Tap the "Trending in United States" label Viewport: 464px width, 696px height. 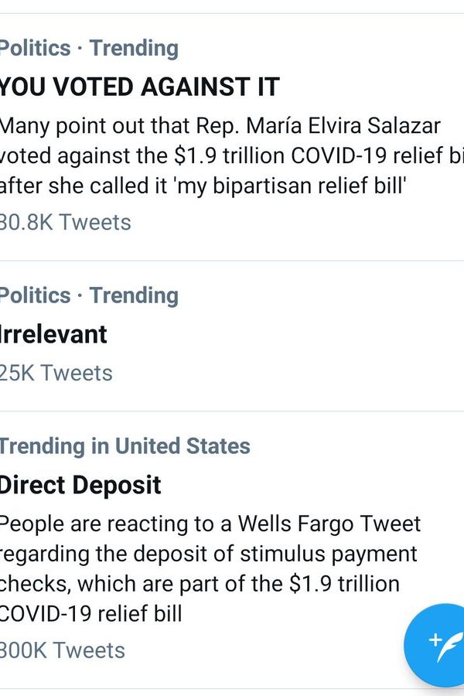pos(125,446)
